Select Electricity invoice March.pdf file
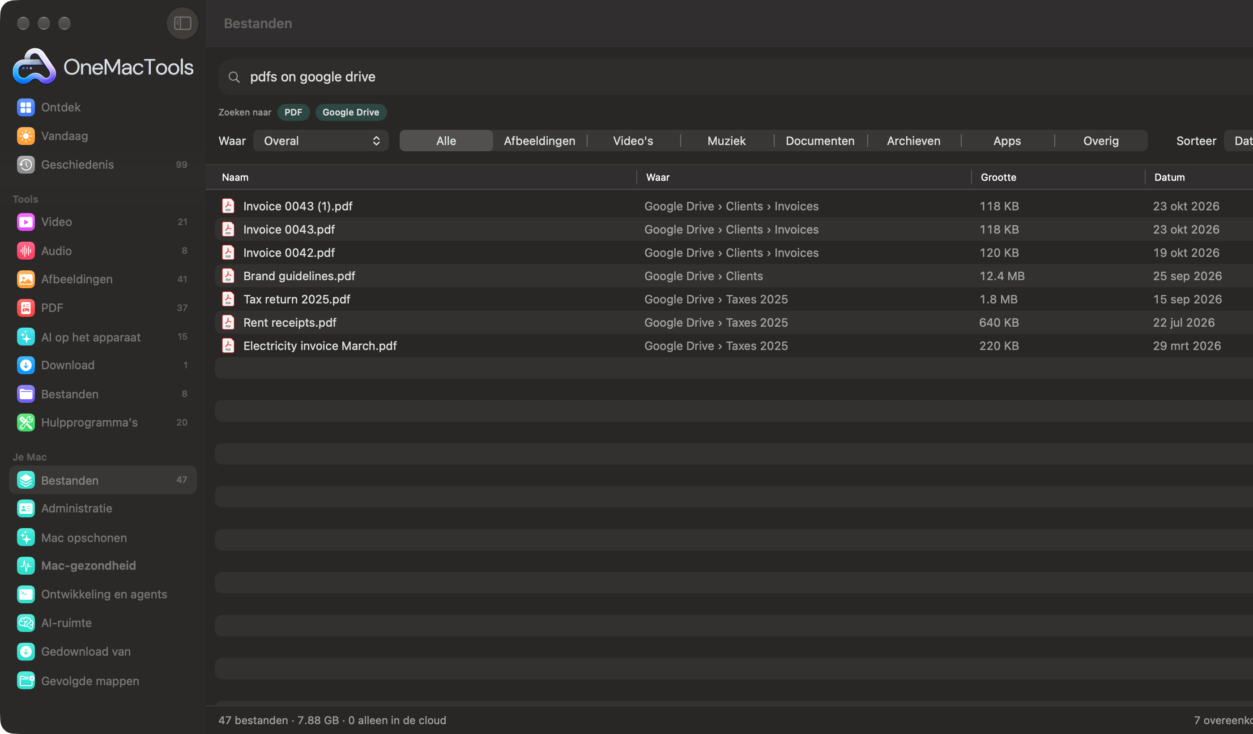The width and height of the screenshot is (1253, 734). 734,346
